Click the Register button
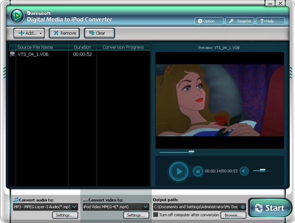The height and width of the screenshot is (223, 295). coord(239,21)
